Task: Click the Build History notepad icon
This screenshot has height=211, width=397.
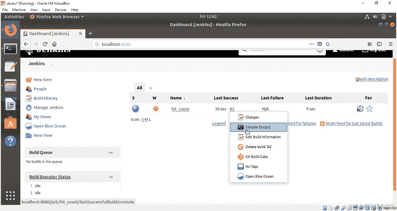Action: tap(28, 98)
